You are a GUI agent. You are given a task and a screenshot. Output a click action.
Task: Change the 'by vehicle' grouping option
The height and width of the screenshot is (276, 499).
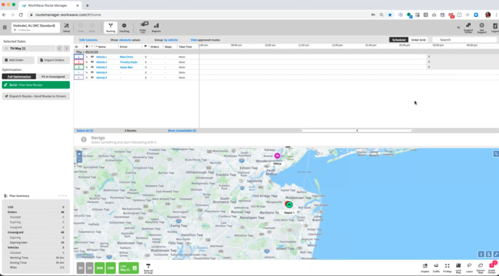[x=171, y=40]
